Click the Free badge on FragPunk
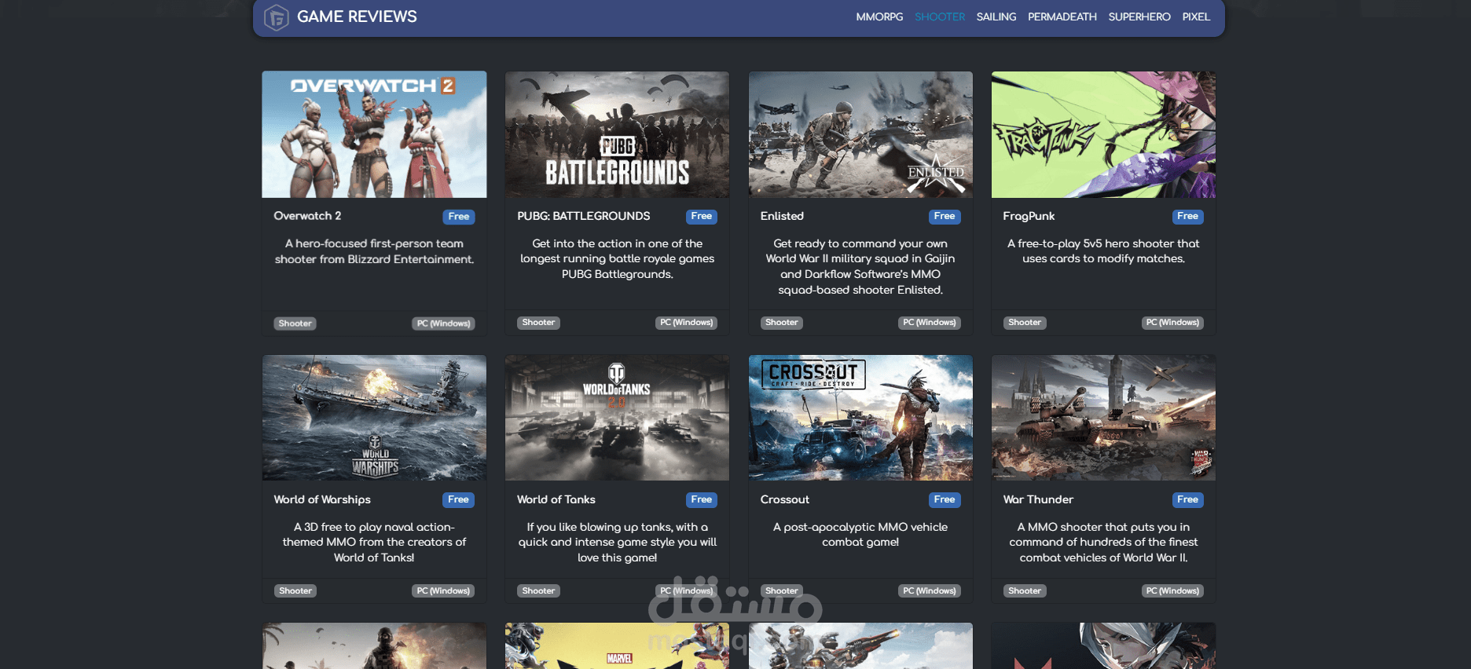The height and width of the screenshot is (669, 1471). pos(1188,217)
